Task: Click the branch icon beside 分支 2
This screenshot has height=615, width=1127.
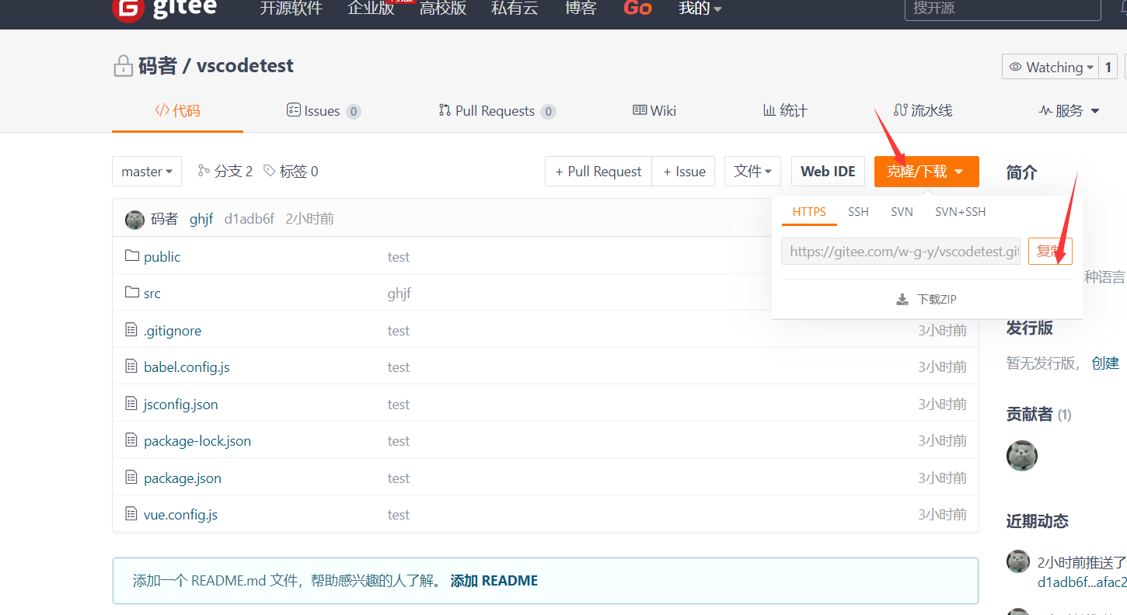Action: [x=204, y=170]
